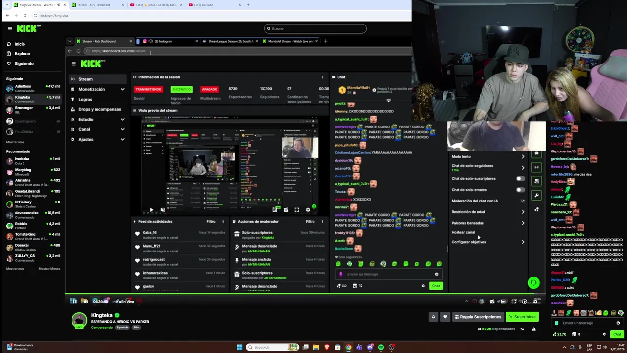This screenshot has height=353, width=627.
Task: Toggle fullscreen in dashboard stream preview
Action: click(297, 210)
